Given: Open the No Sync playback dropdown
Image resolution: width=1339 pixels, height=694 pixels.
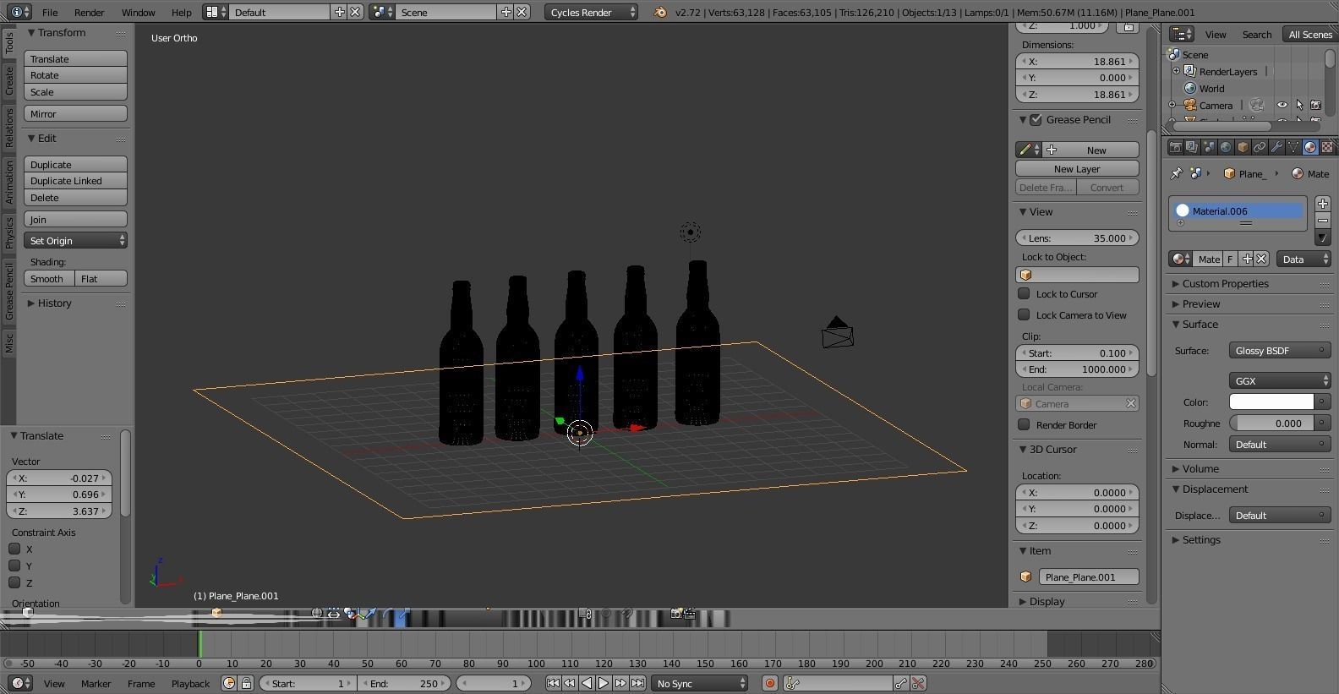Looking at the screenshot, I should point(701,683).
